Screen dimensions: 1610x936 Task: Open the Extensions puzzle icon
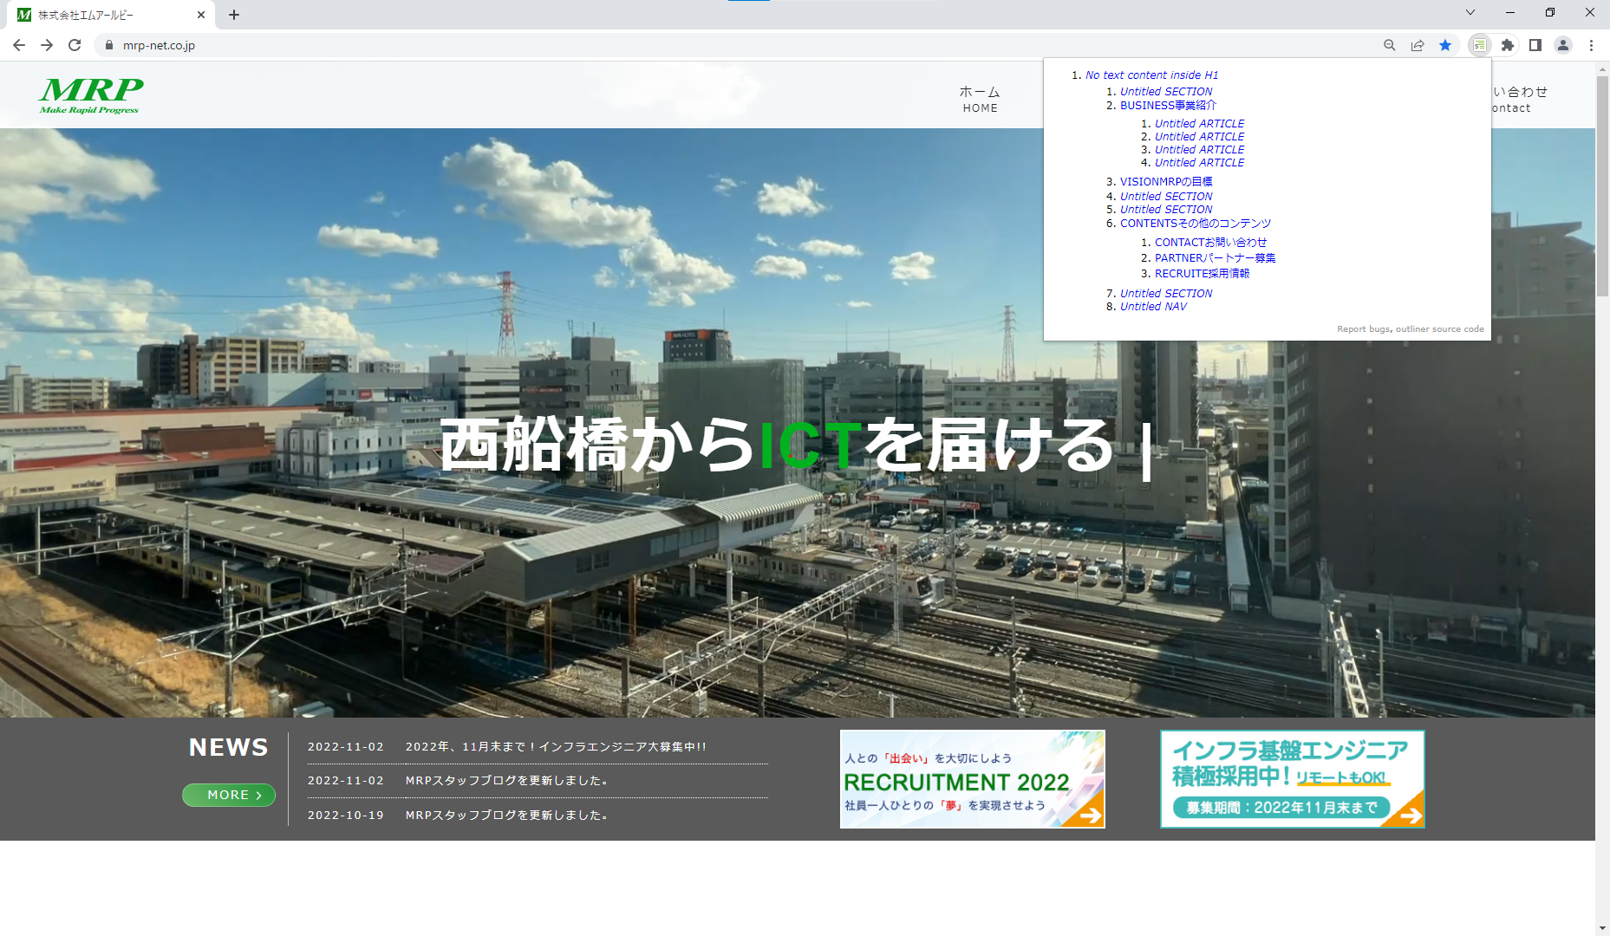point(1508,45)
